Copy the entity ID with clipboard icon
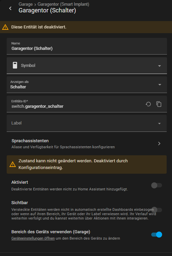This screenshot has height=256, width=172. coord(159,104)
